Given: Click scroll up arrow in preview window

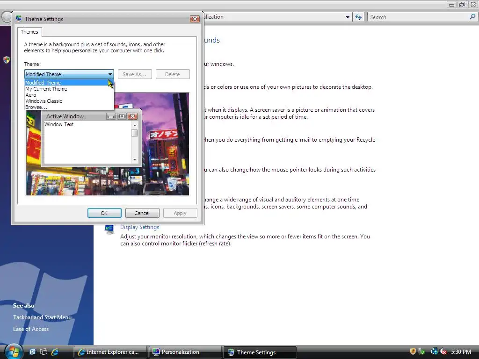Looking at the screenshot, I should pyautogui.click(x=135, y=125).
